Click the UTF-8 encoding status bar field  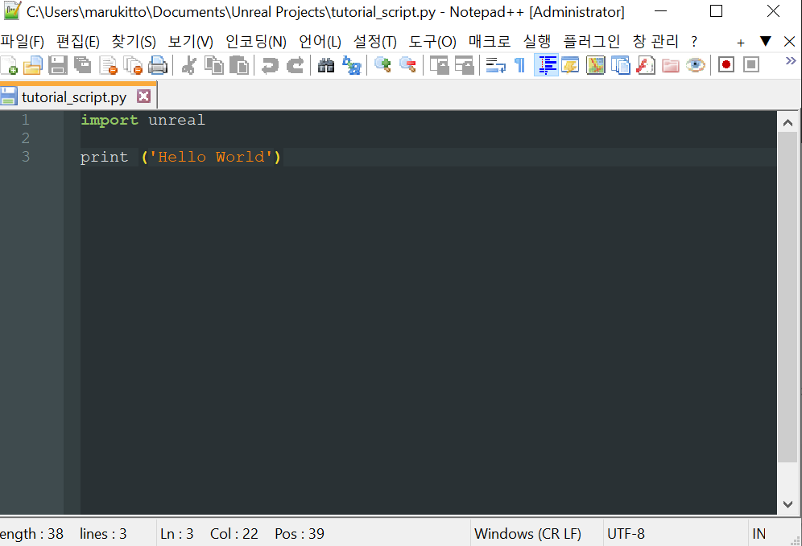(626, 534)
